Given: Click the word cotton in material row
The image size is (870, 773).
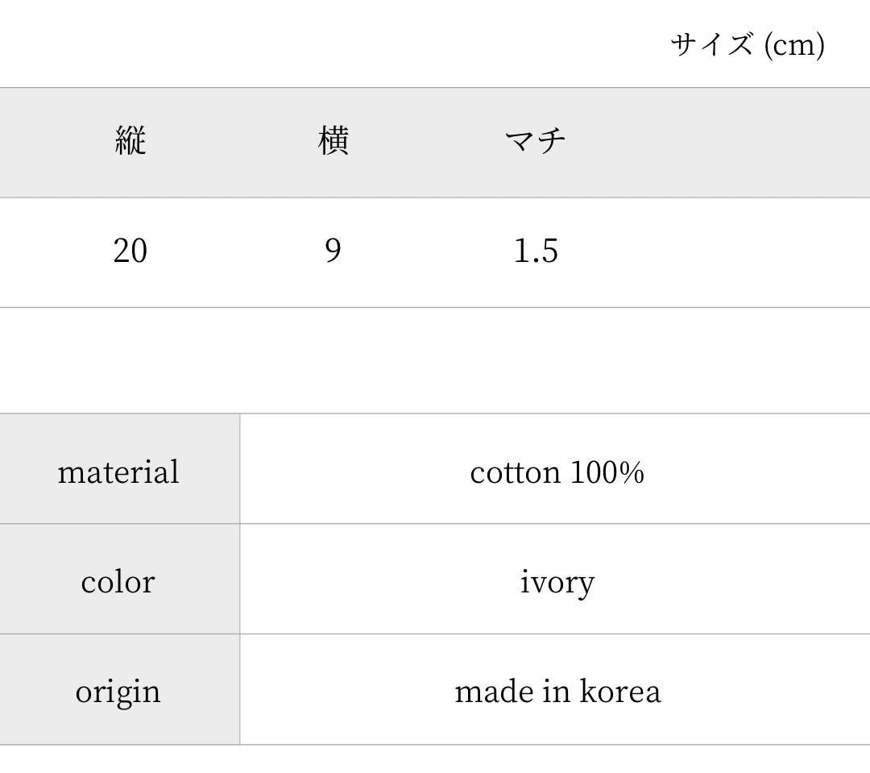Looking at the screenshot, I should [516, 472].
